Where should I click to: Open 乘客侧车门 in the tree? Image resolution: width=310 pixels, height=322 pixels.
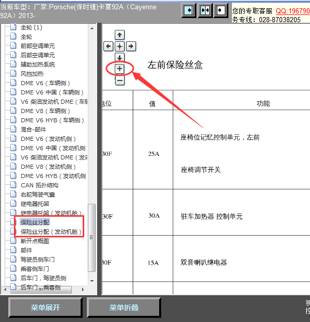click(x=35, y=269)
